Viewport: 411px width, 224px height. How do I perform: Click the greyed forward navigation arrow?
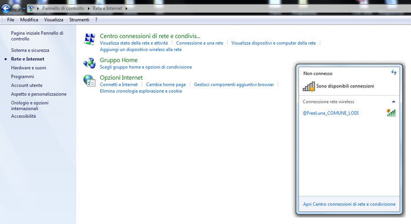tap(16, 8)
